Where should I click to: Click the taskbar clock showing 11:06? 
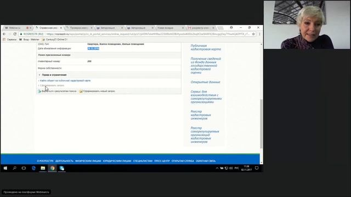click(246, 168)
